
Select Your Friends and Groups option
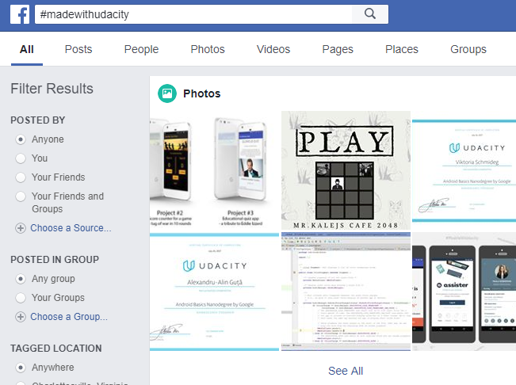pos(21,196)
